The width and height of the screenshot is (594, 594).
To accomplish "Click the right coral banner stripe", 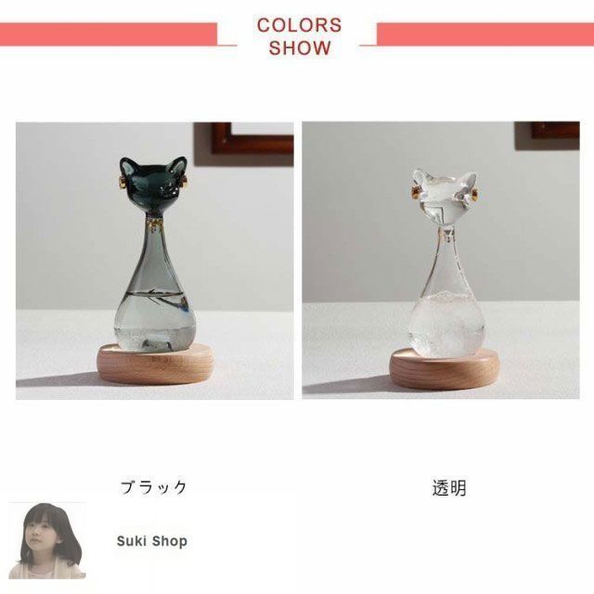I will [485, 34].
